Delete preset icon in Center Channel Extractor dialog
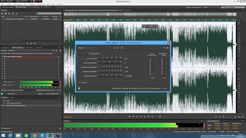This screenshot has height=138, width=246. click(118, 48)
